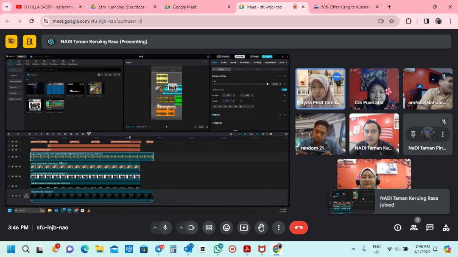458x257 pixels.
Task: Open the emoji reactions picker
Action: 226,227
